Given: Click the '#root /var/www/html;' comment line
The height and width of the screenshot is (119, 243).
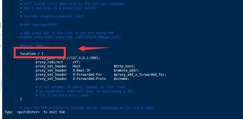Looking at the screenshot, I should pos(39,25).
